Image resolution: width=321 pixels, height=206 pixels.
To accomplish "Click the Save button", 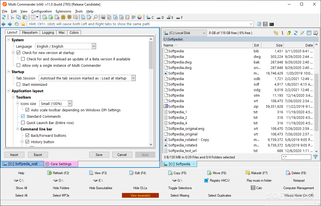I will [99, 155].
